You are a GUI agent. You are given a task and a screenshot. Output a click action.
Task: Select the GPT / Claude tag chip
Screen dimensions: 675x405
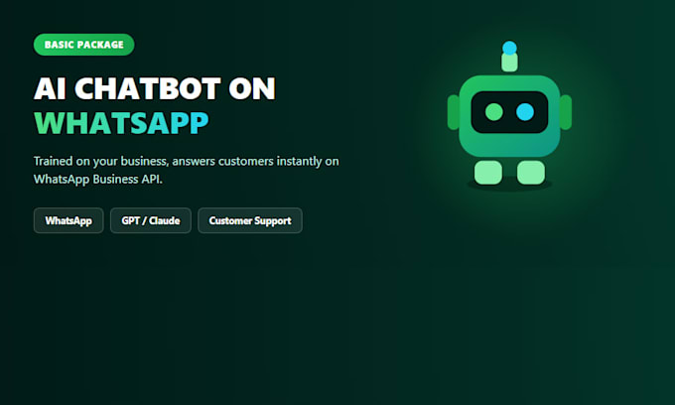(x=151, y=220)
